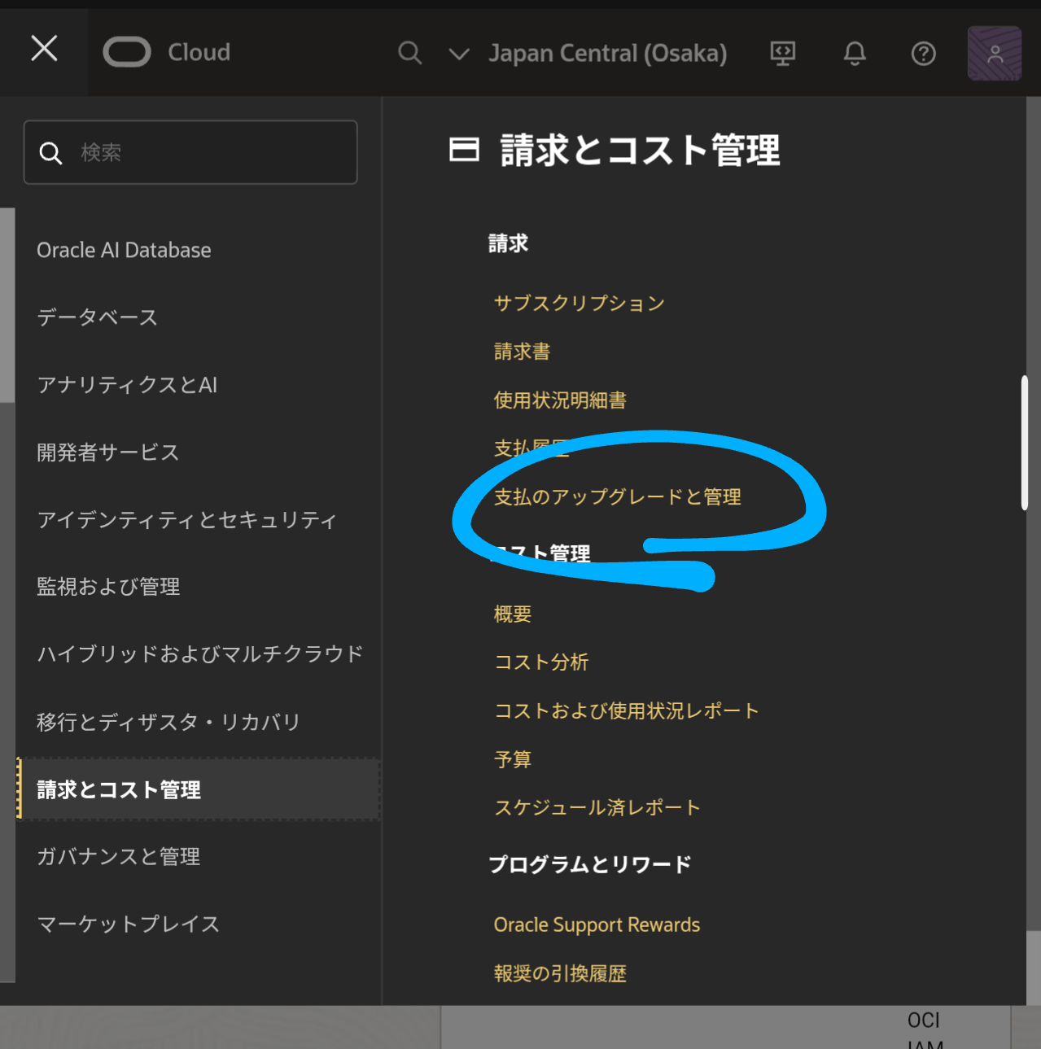Open the user profile avatar
The width and height of the screenshot is (1041, 1049).
point(994,53)
